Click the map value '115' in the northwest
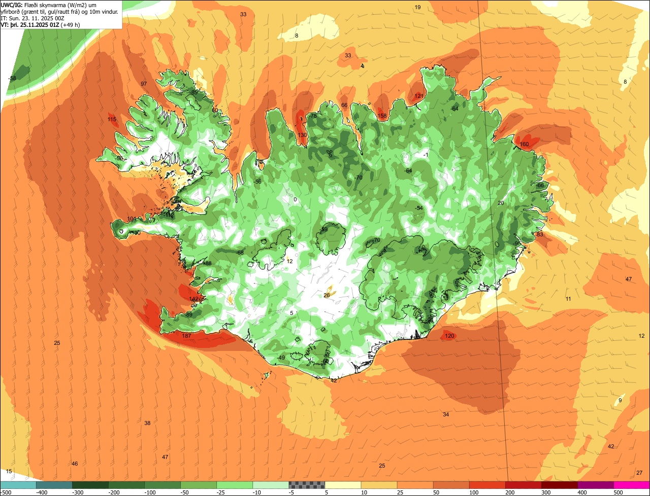The height and width of the screenshot is (496, 650). pos(112,120)
